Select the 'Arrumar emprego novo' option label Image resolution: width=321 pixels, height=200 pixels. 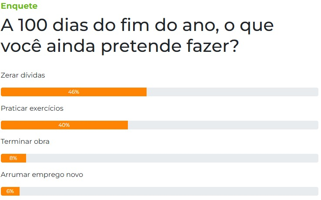42,175
